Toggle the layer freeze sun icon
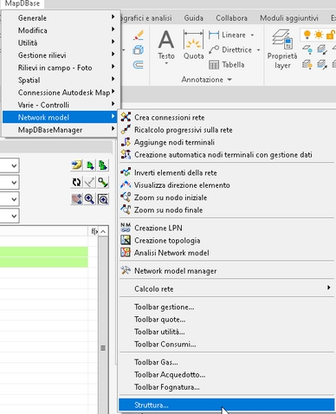Screen dimensions: 336x414 [x=319, y=35]
